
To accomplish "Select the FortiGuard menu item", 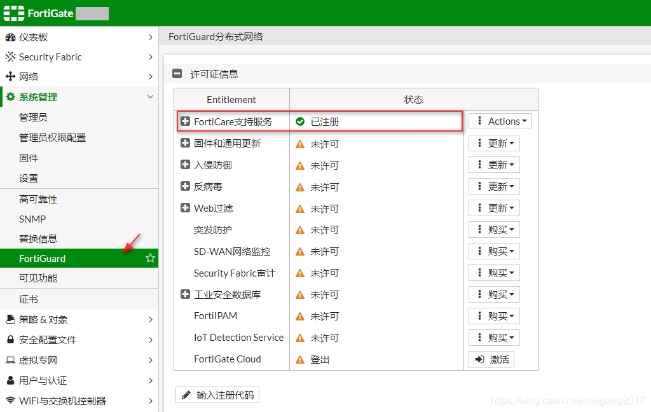I will click(79, 258).
